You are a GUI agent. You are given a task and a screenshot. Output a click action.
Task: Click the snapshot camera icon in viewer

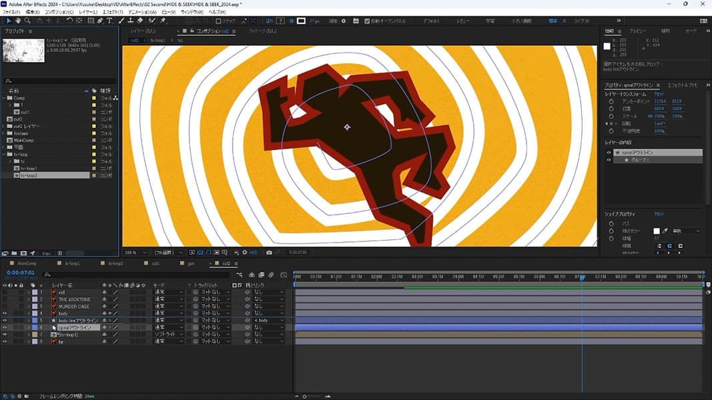pos(269,253)
